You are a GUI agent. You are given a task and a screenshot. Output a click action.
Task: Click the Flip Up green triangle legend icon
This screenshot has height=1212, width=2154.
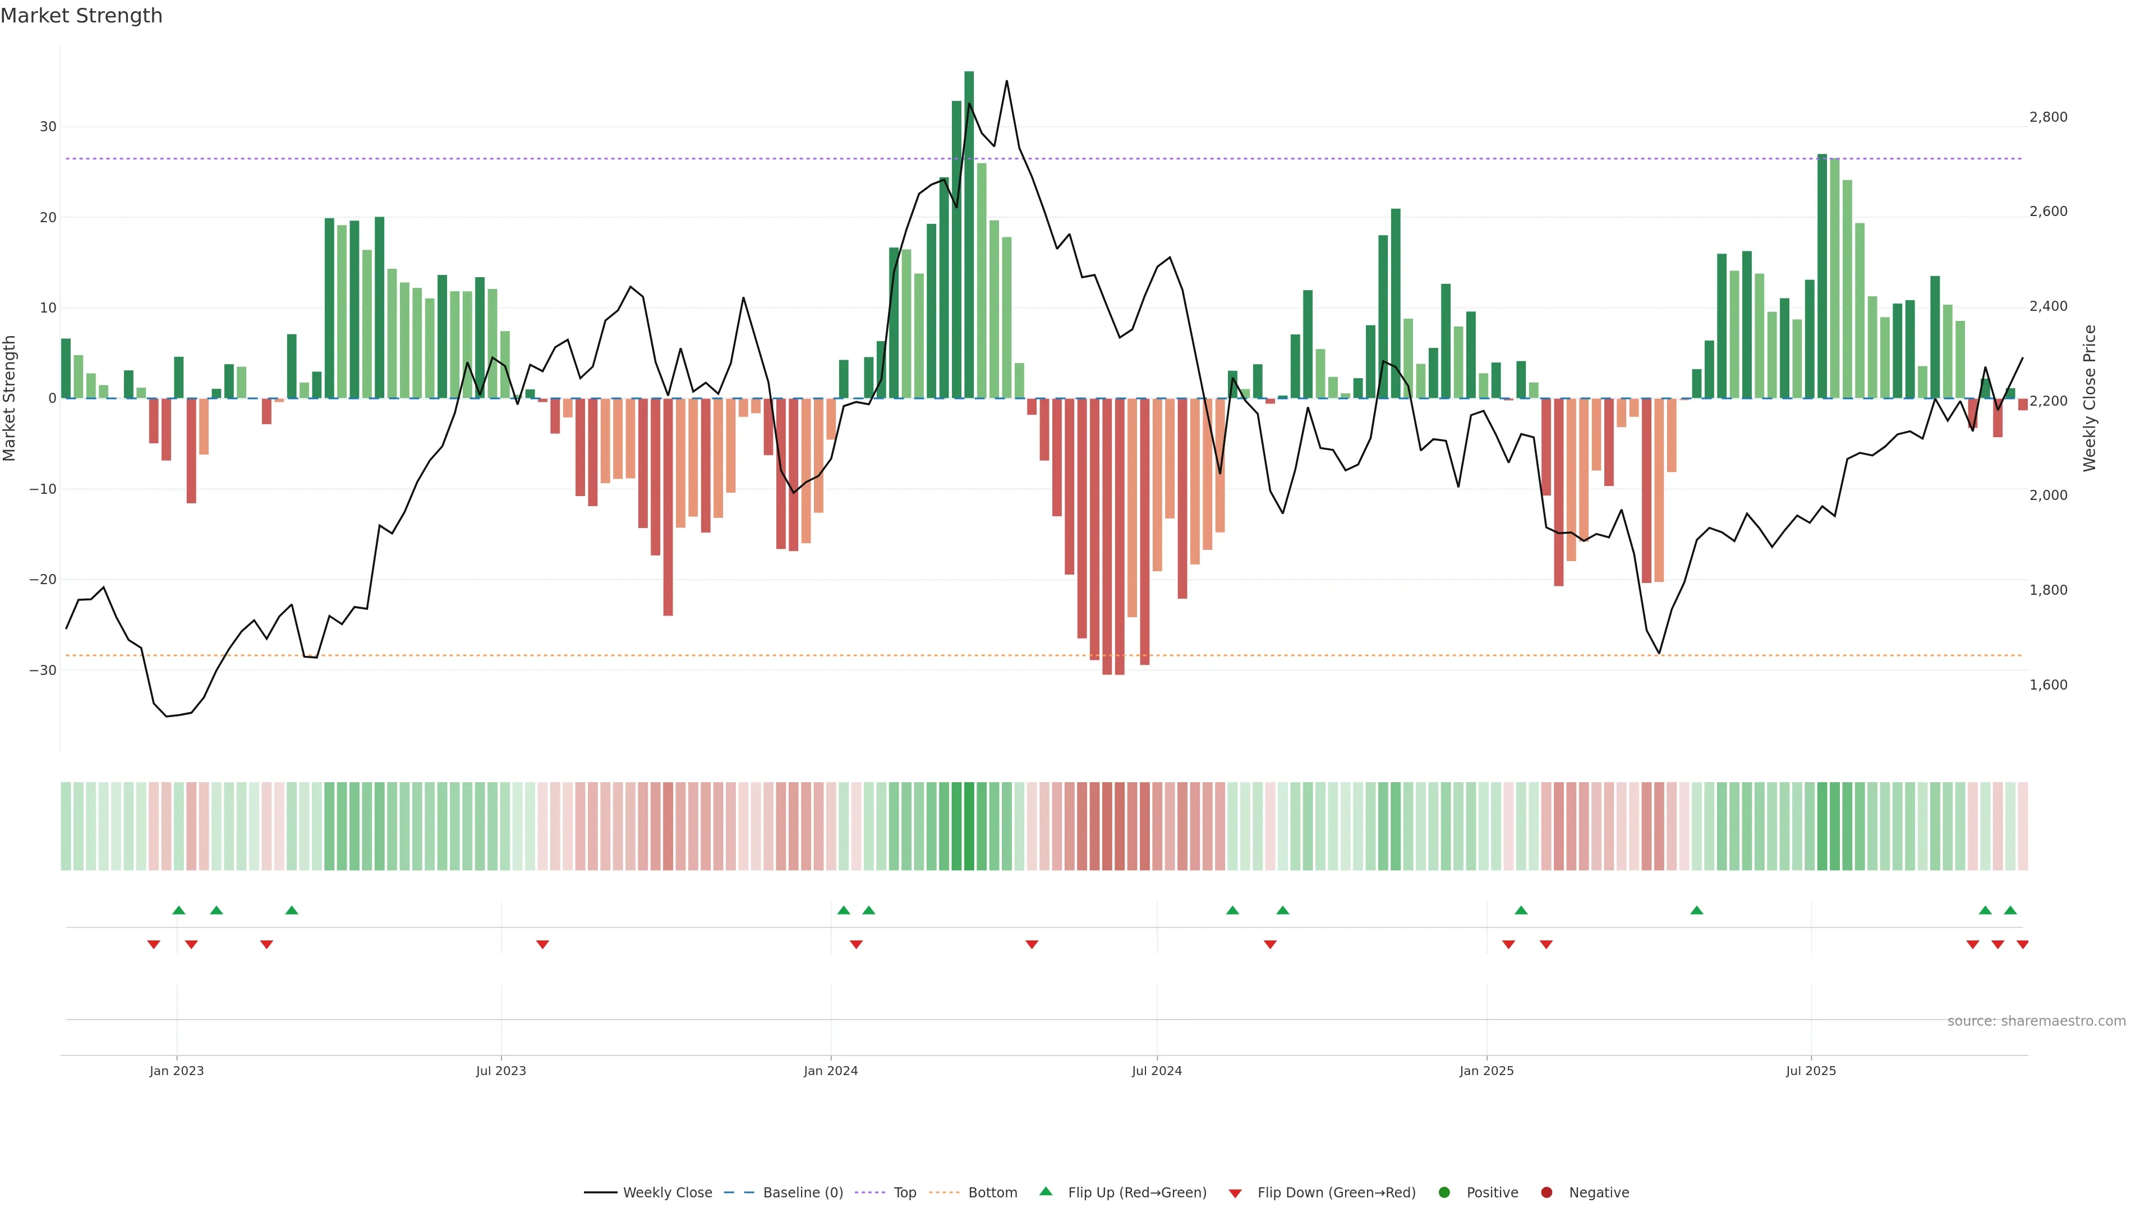1045,1191
